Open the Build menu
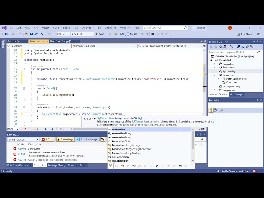The width and height of the screenshot is (264, 198). point(56,28)
